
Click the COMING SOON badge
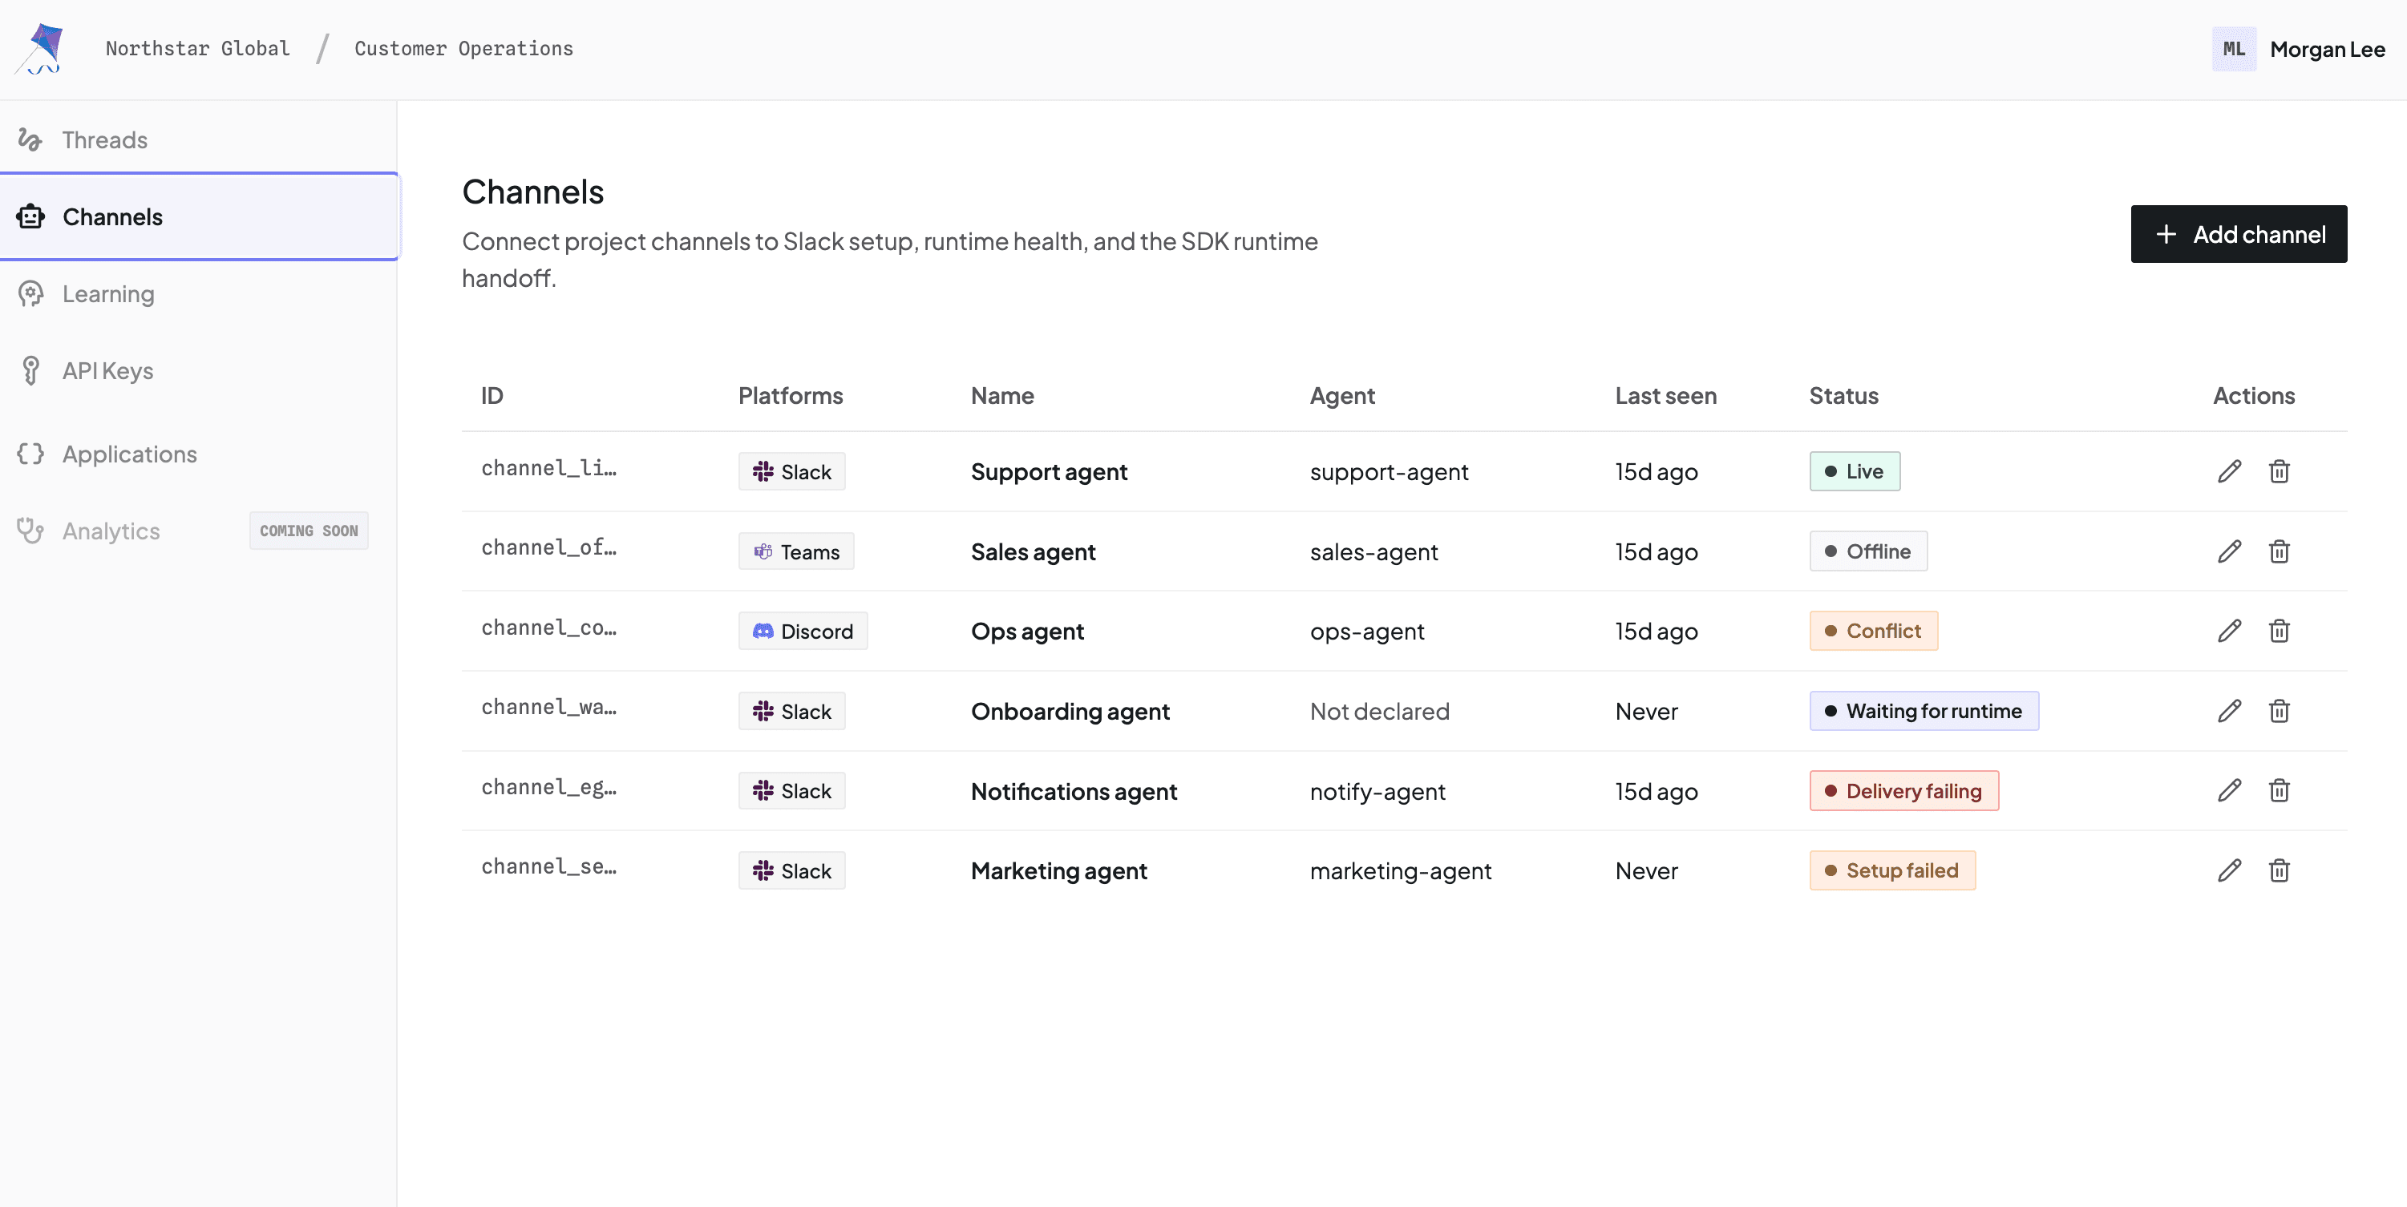pos(309,531)
